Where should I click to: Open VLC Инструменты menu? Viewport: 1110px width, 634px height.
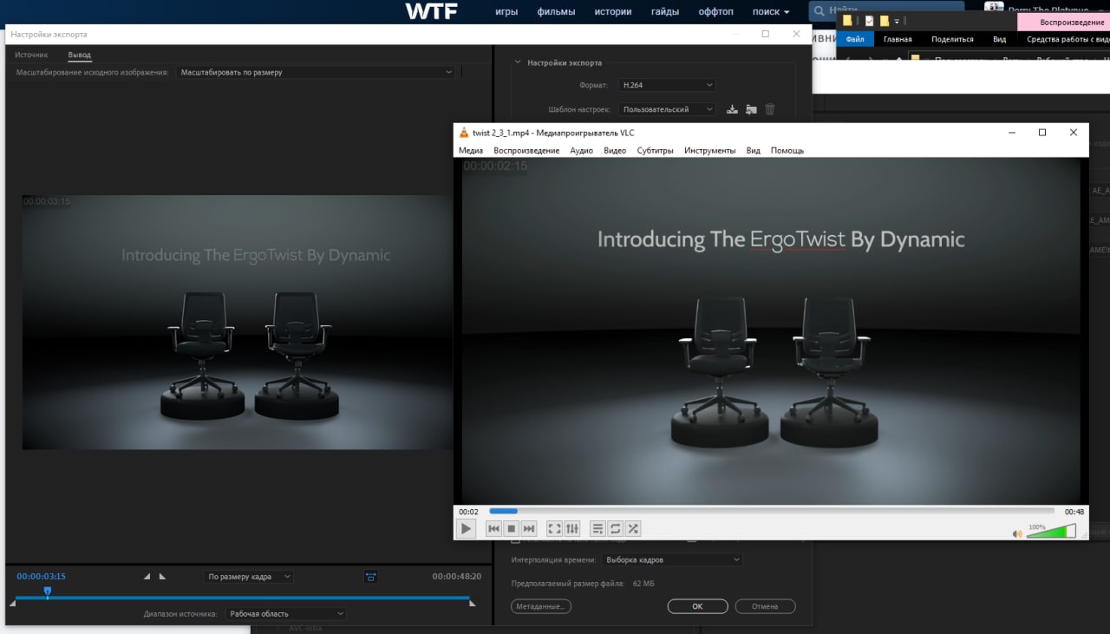point(709,150)
